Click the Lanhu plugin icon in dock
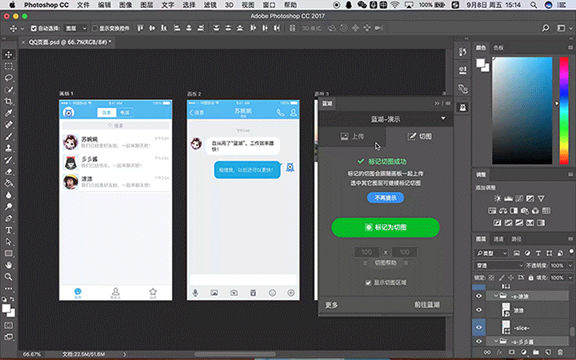Image resolution: width=576 pixels, height=360 pixels. tap(463, 107)
